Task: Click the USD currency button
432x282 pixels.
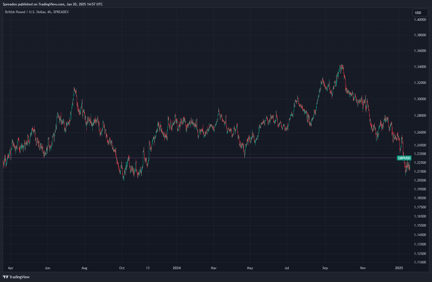Action: click(x=420, y=13)
